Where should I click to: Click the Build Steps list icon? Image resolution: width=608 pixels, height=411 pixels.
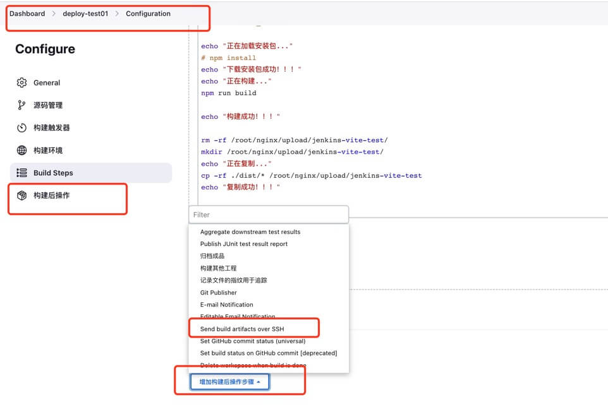pos(22,173)
